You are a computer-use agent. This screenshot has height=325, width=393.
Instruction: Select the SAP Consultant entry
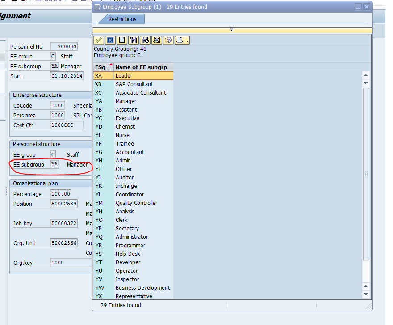point(134,84)
